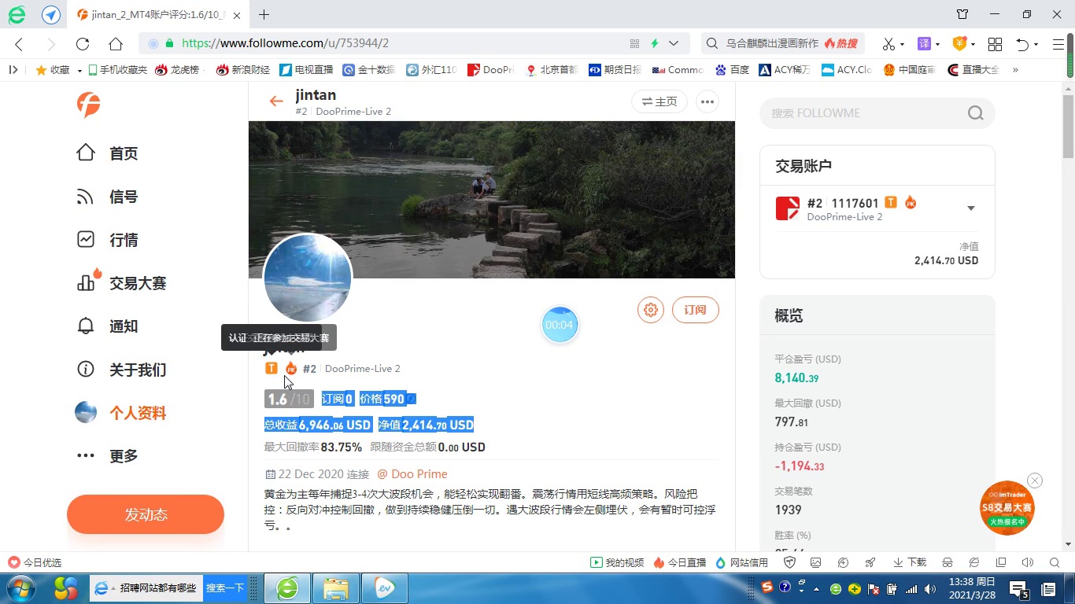The width and height of the screenshot is (1075, 604).
Task: Click the 搜索一下 taskbar search button
Action: (x=225, y=588)
